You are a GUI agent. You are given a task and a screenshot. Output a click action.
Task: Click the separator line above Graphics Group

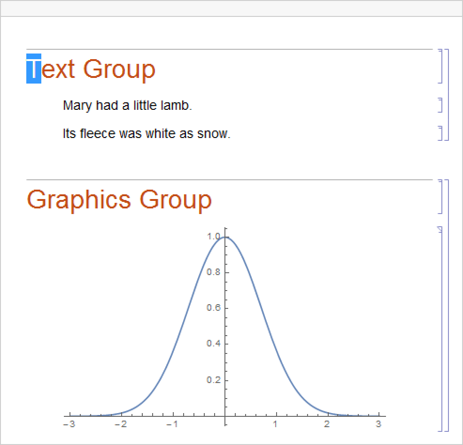pyautogui.click(x=229, y=180)
